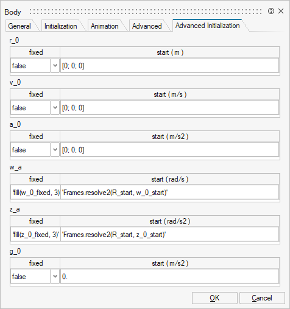This screenshot has width=290, height=309.
Task: Expand the r_0 fixed dropdown arrow
Action: 55,66
